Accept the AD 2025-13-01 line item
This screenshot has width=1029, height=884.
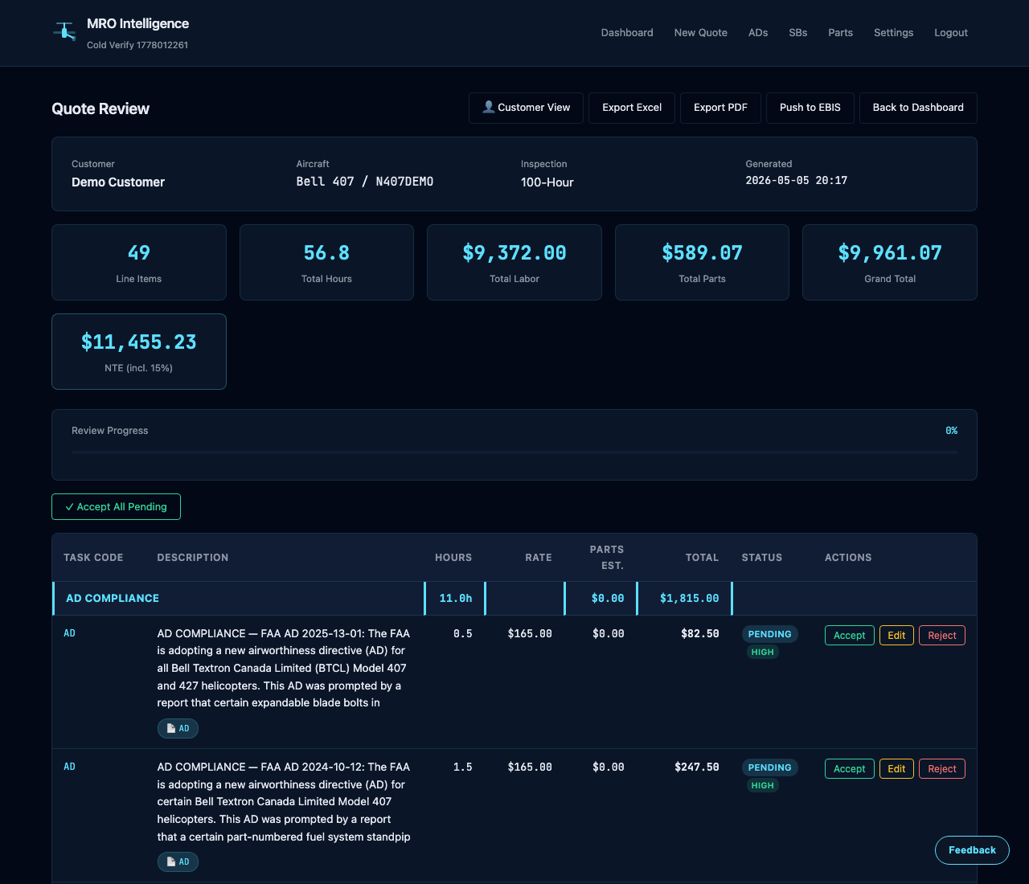coord(850,636)
